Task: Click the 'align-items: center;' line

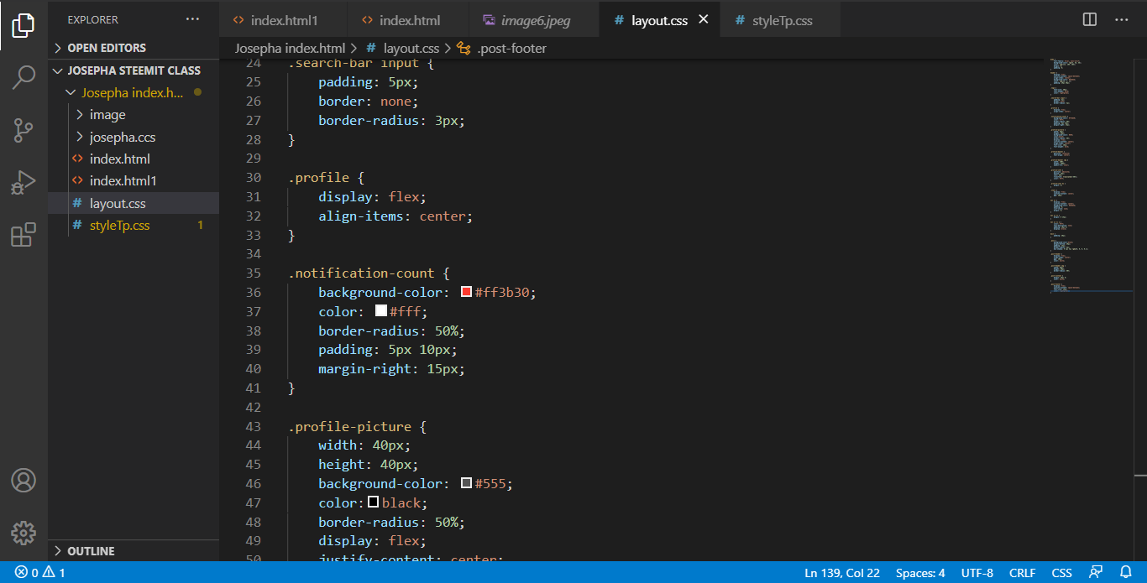Action: 395,216
